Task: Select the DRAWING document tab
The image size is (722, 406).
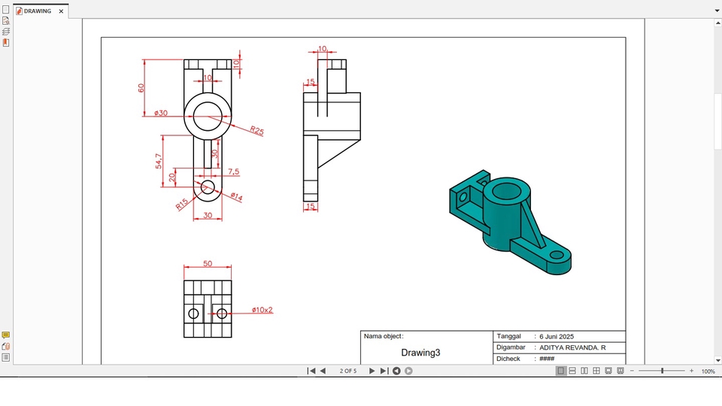Action: point(37,11)
